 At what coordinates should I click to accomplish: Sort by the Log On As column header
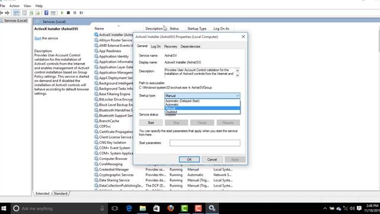(x=221, y=29)
